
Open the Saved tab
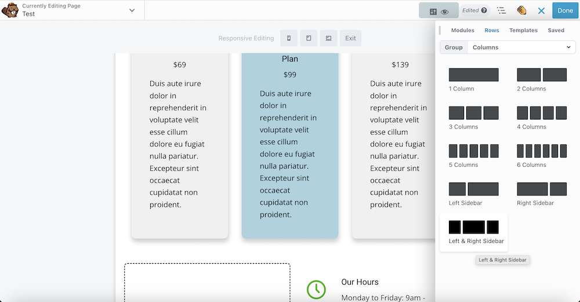pyautogui.click(x=556, y=30)
